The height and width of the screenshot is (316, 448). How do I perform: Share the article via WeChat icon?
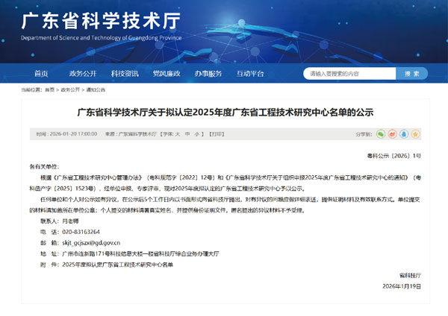(x=380, y=134)
